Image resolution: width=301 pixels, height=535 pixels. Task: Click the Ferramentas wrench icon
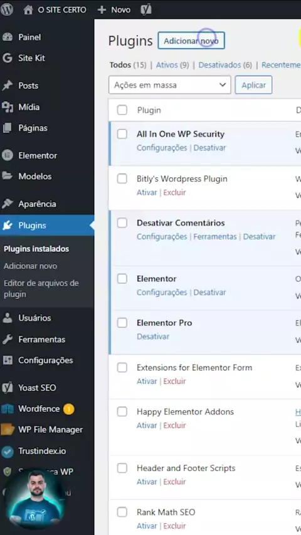point(7,340)
